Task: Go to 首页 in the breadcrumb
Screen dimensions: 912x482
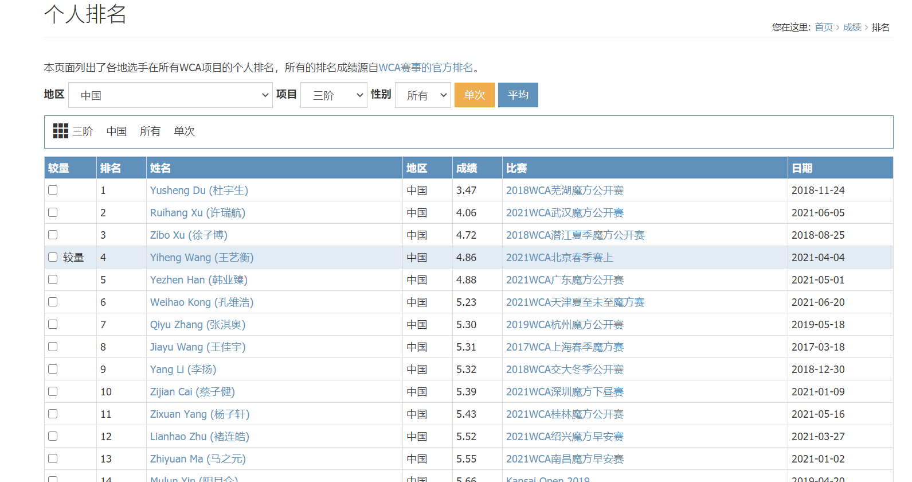Action: click(x=824, y=27)
